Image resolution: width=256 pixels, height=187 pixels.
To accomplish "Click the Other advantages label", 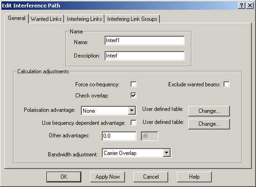I will (69, 135).
